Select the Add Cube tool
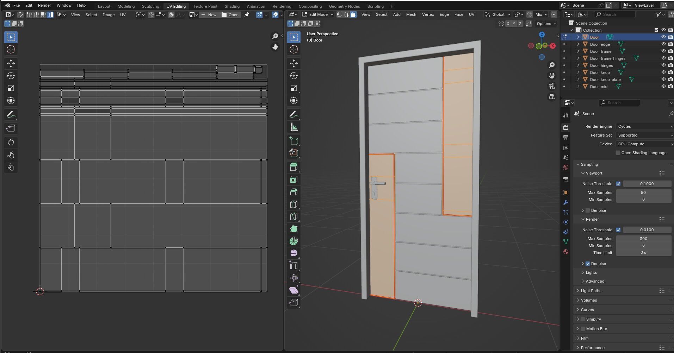 294,141
